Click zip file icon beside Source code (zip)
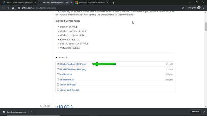Screen dimensions: 207x116 (x=58, y=84)
